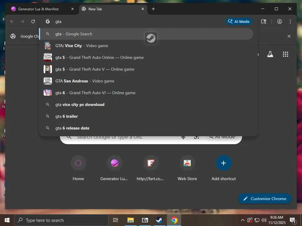Open Task View on taskbar
This screenshot has width=302, height=226.
115,220
